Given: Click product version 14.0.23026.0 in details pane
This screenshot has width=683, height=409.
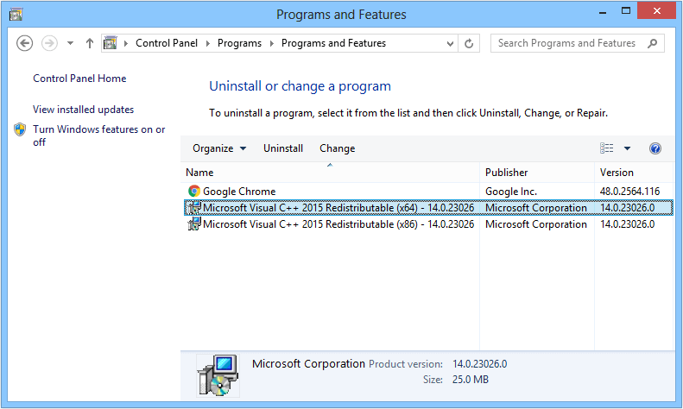Looking at the screenshot, I should 479,364.
